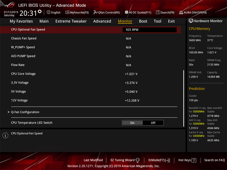
Task: Click the Search question mark icon
Action: tap(158, 12)
